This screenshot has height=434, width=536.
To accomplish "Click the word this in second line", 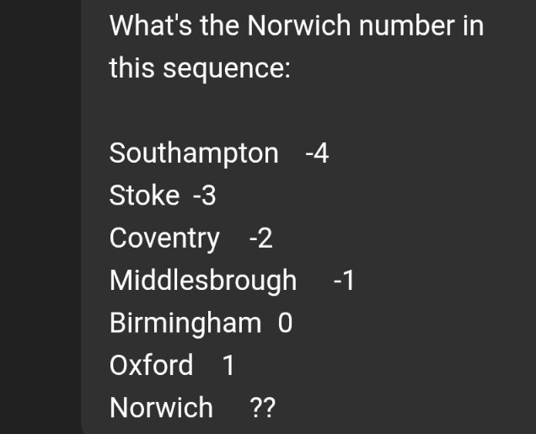I will 131,67.
